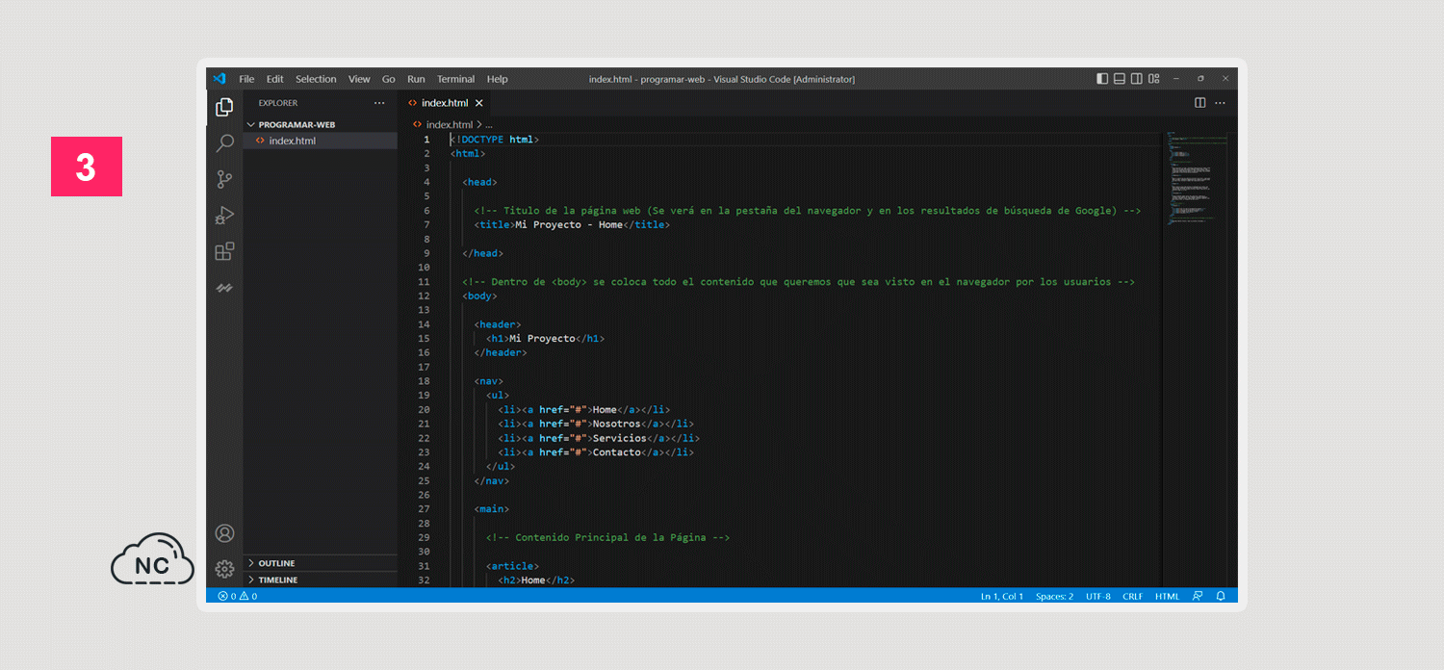
Task: Click the <!DOCTYPE html> line
Action: pos(494,140)
